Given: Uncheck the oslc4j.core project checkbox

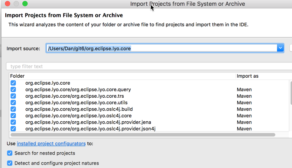Looking at the screenshot, I should 13,116.
